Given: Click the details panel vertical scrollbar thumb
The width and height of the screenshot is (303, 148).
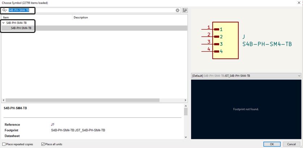Looking at the screenshot, I should tap(186, 111).
